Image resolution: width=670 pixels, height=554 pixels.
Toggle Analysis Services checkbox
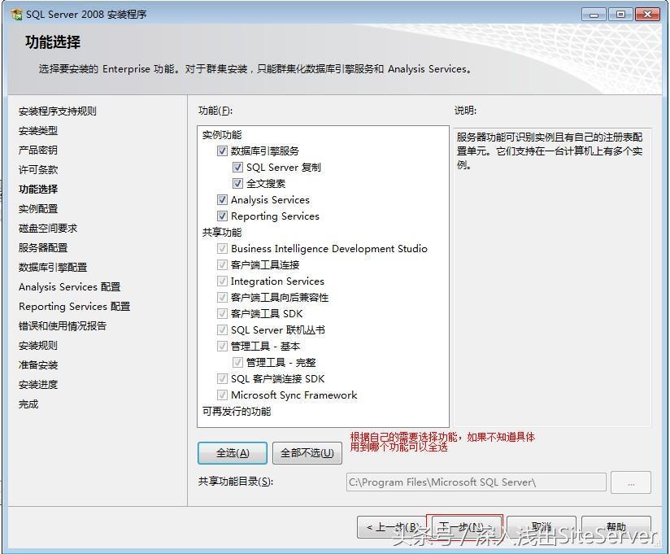point(222,199)
